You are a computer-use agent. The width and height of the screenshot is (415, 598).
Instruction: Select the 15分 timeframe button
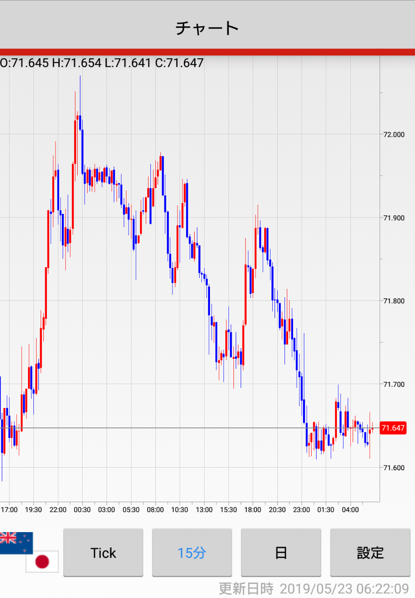click(192, 553)
